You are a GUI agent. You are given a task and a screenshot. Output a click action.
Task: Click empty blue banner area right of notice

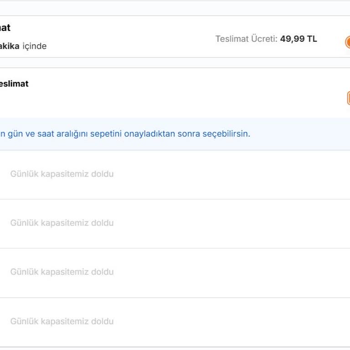coord(301,134)
